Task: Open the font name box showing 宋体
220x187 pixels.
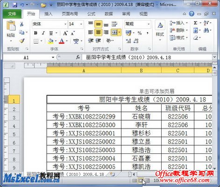Action: click(x=50, y=24)
